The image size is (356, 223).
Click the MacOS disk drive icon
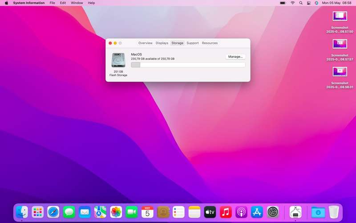118,60
